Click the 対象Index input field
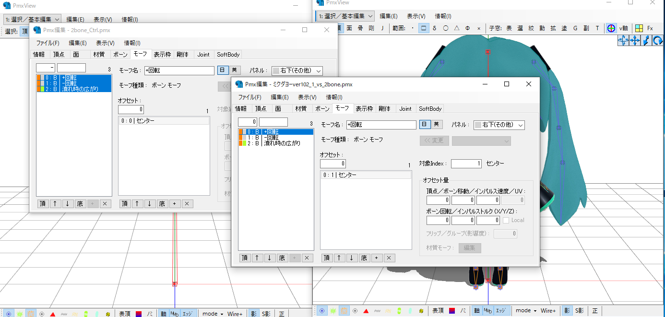665x317 pixels. pyautogui.click(x=465, y=164)
